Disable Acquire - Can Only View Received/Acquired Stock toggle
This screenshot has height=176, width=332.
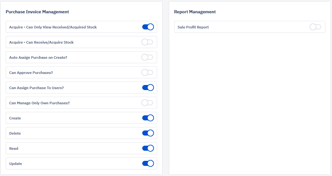pyautogui.click(x=148, y=27)
